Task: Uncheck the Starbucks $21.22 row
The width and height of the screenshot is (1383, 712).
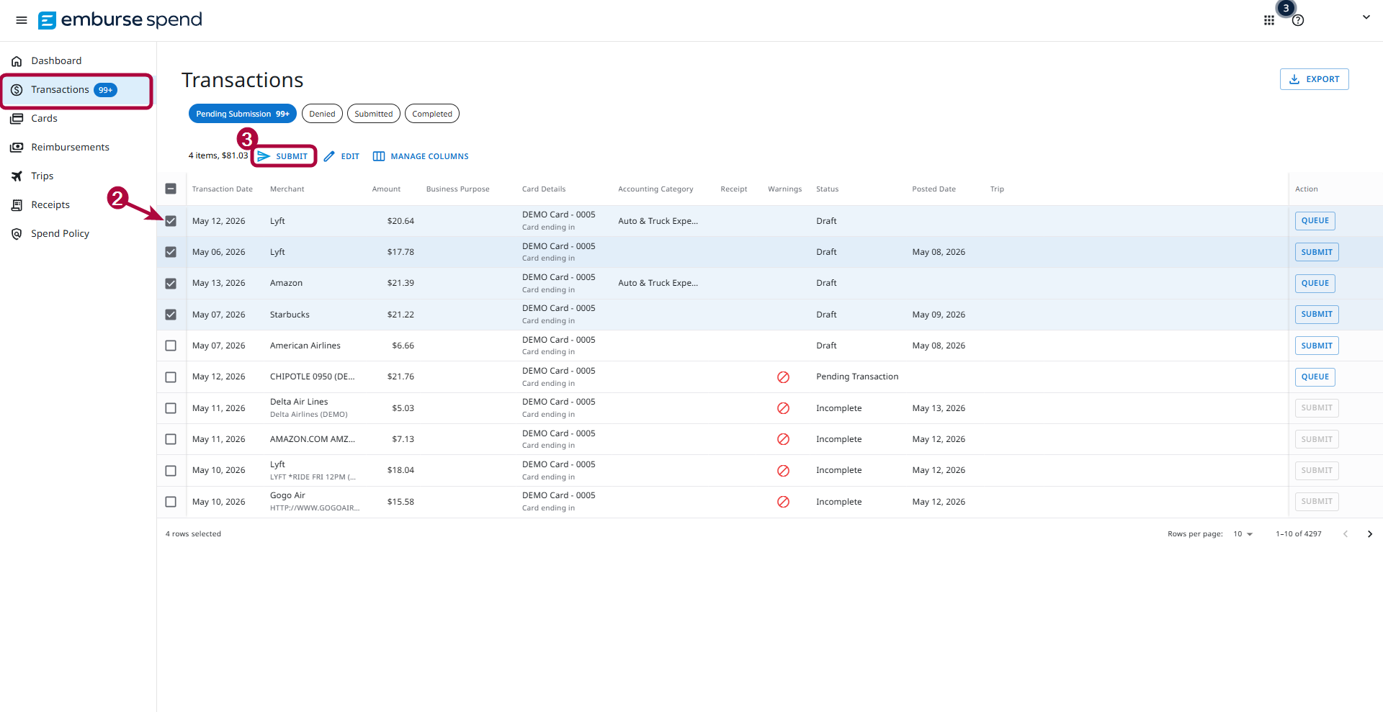Action: [x=171, y=315]
